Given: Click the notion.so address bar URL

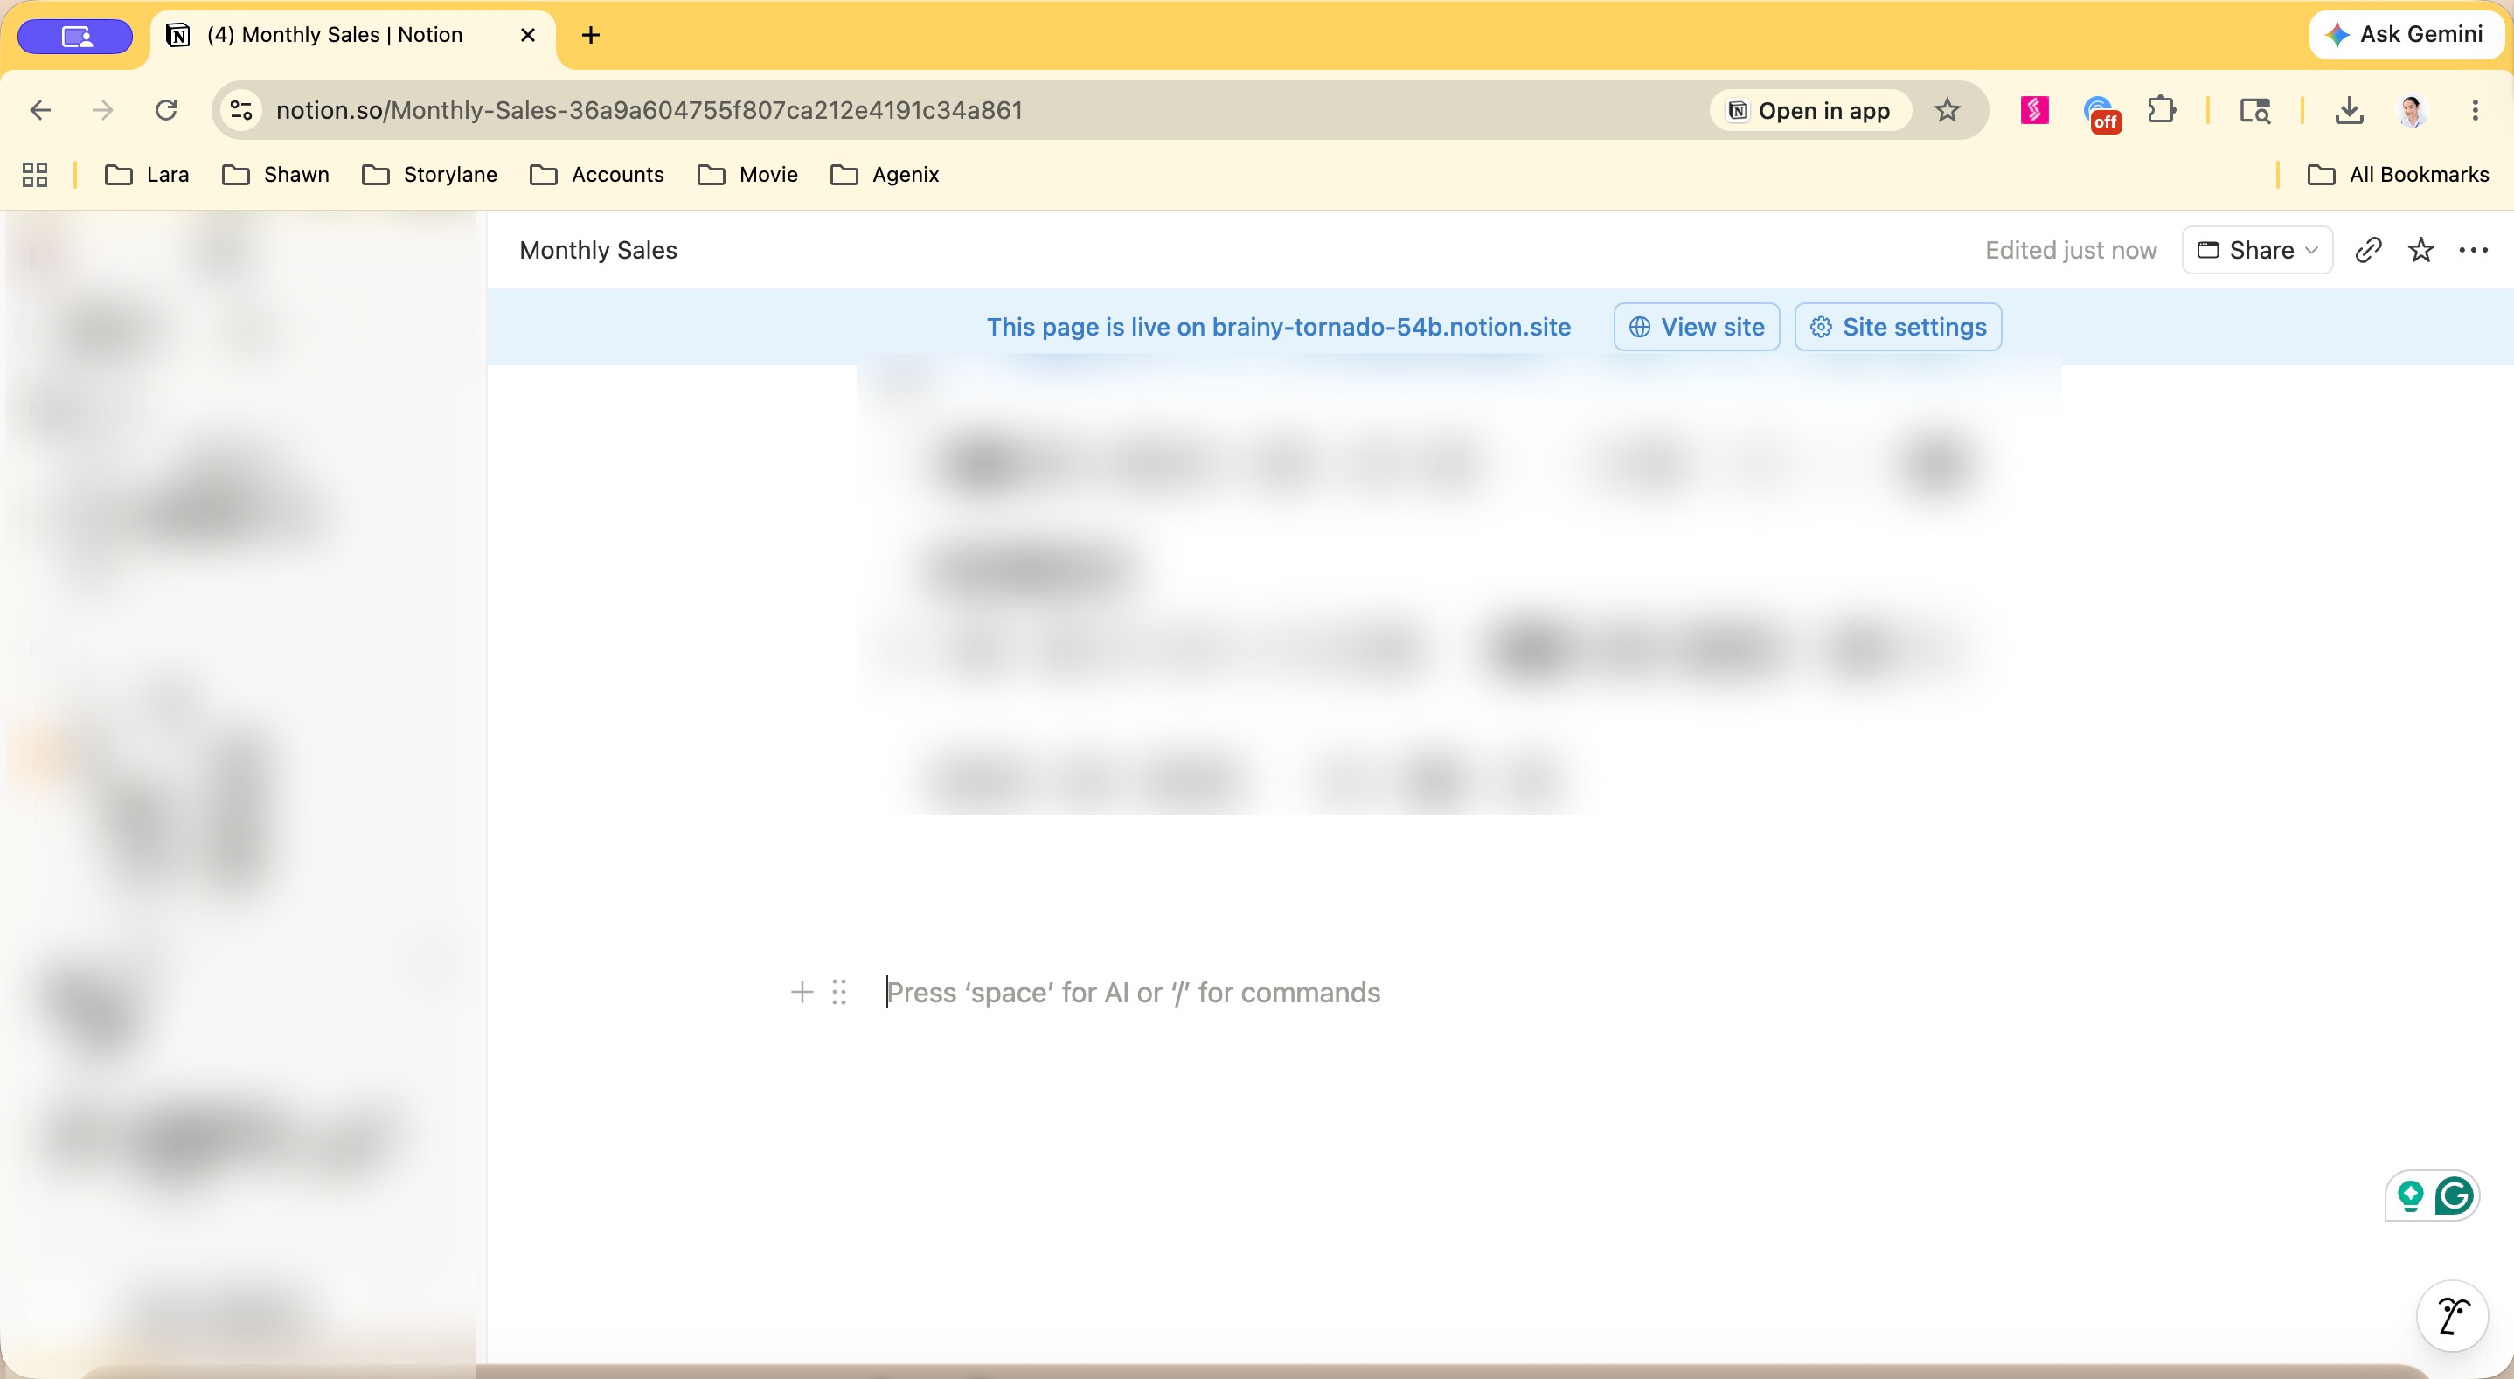Looking at the screenshot, I should click(x=649, y=110).
